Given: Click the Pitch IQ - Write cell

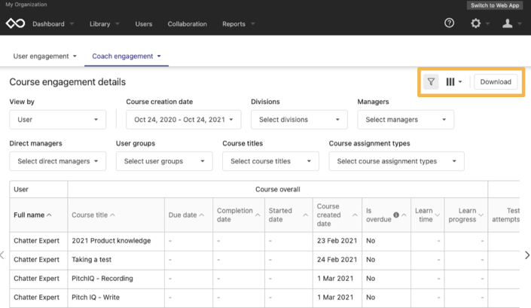Looking at the screenshot, I should (x=116, y=297).
